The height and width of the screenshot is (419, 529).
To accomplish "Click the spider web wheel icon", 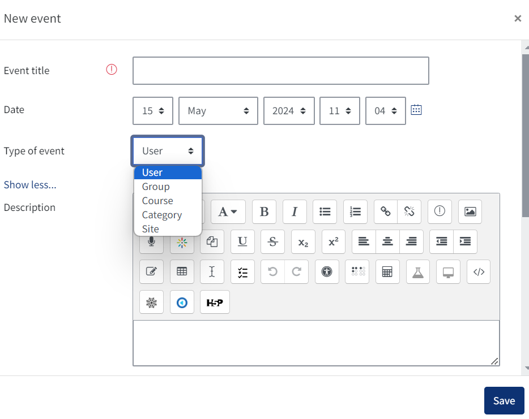I will click(151, 302).
